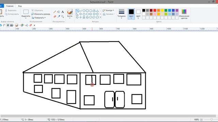Open Изменение цветов edit colors dialog

click(x=184, y=14)
